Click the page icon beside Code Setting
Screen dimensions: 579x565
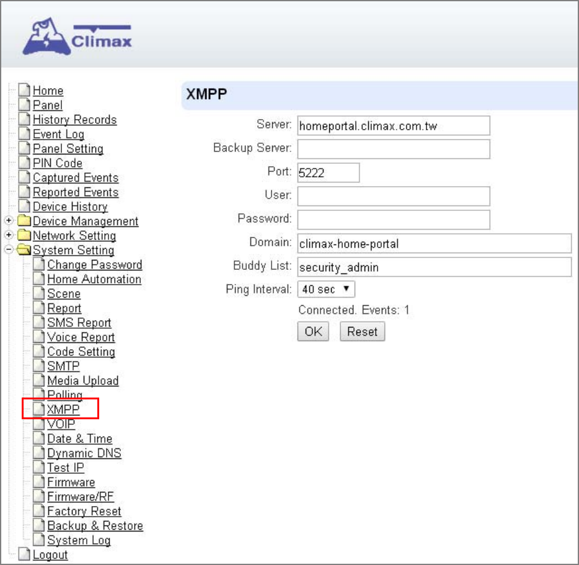click(x=39, y=351)
